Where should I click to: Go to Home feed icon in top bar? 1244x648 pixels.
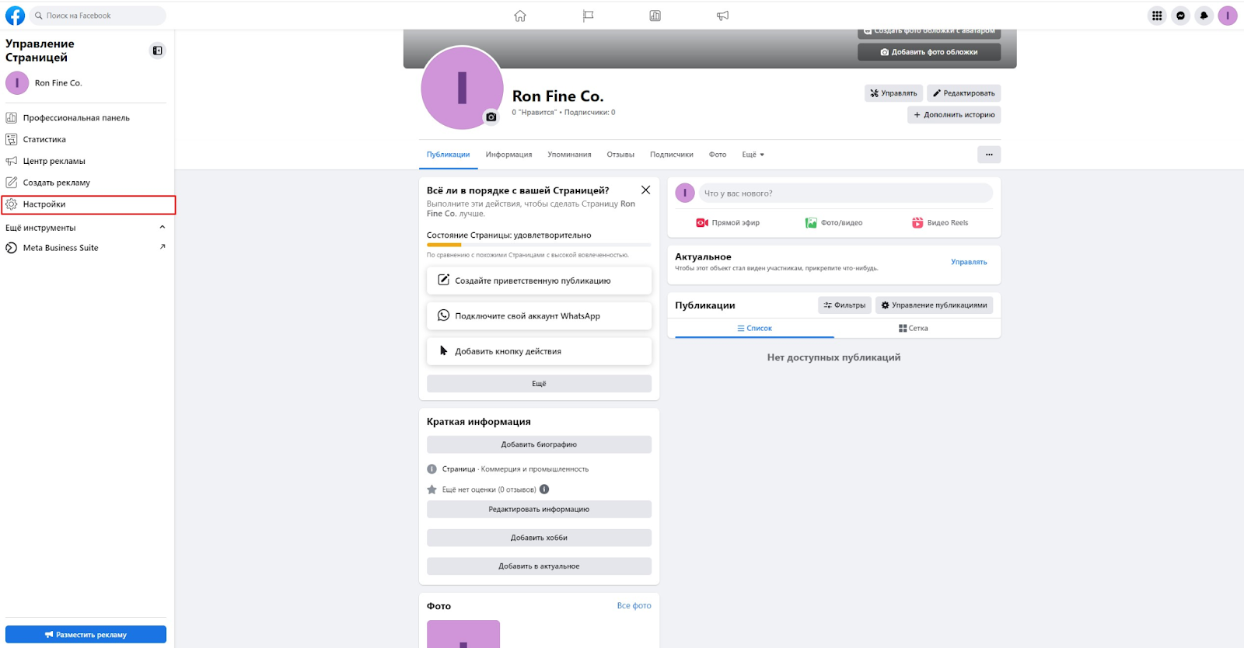pyautogui.click(x=520, y=16)
